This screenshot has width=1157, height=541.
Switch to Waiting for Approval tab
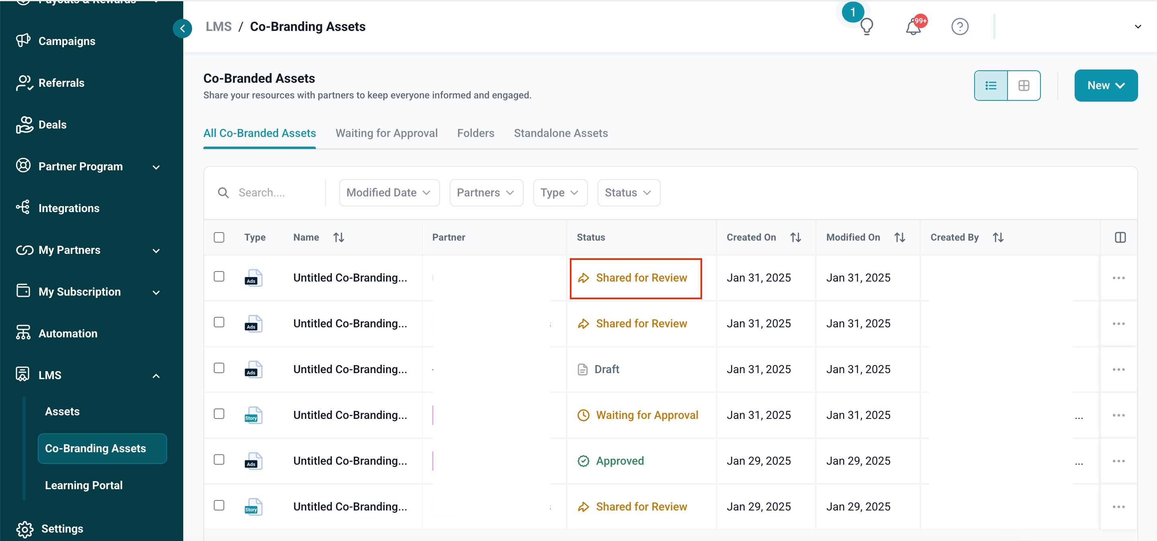(x=386, y=133)
